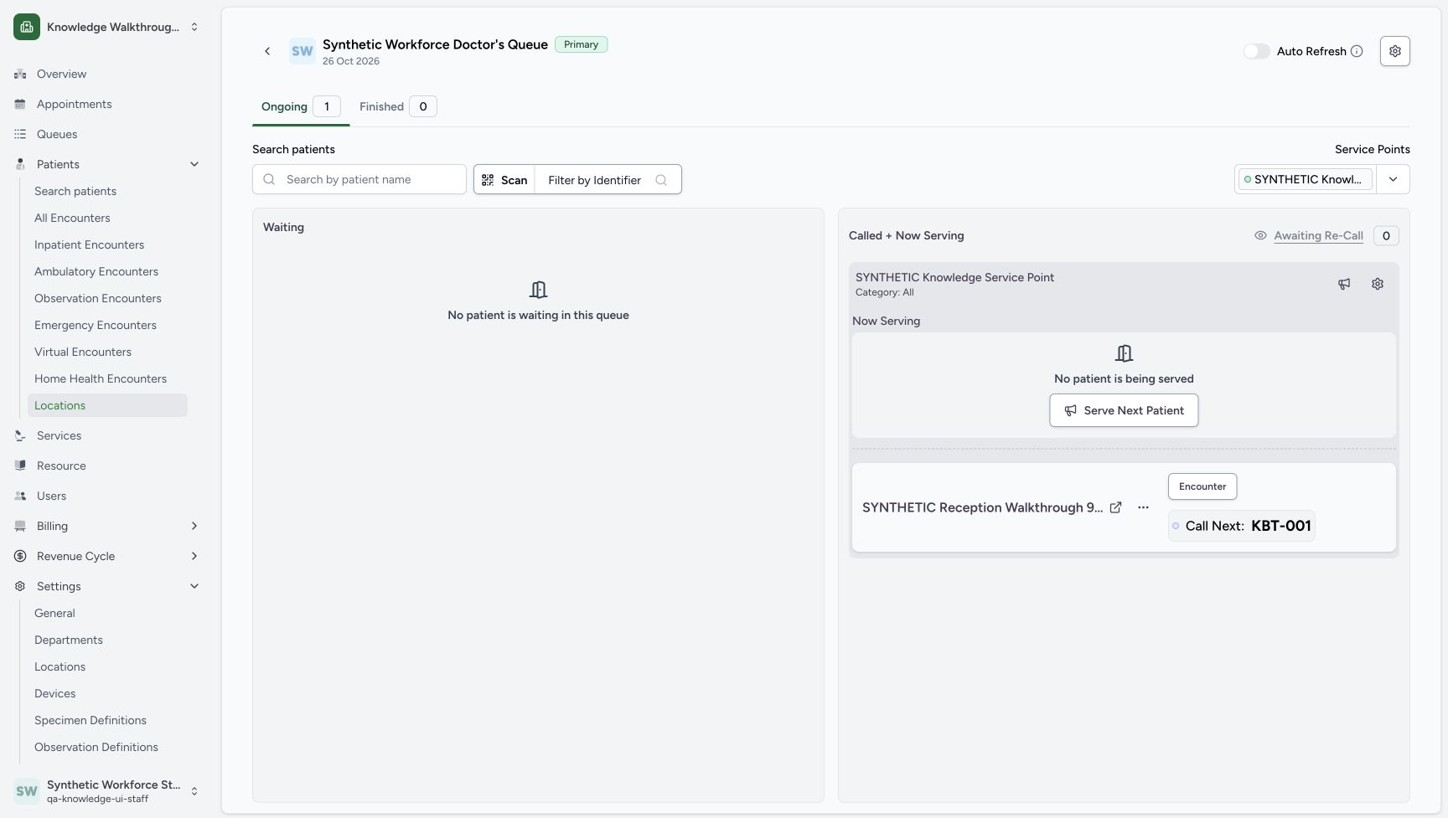Click the SW queue avatar in header
Viewport: 1448px width, 818px height.
click(303, 51)
